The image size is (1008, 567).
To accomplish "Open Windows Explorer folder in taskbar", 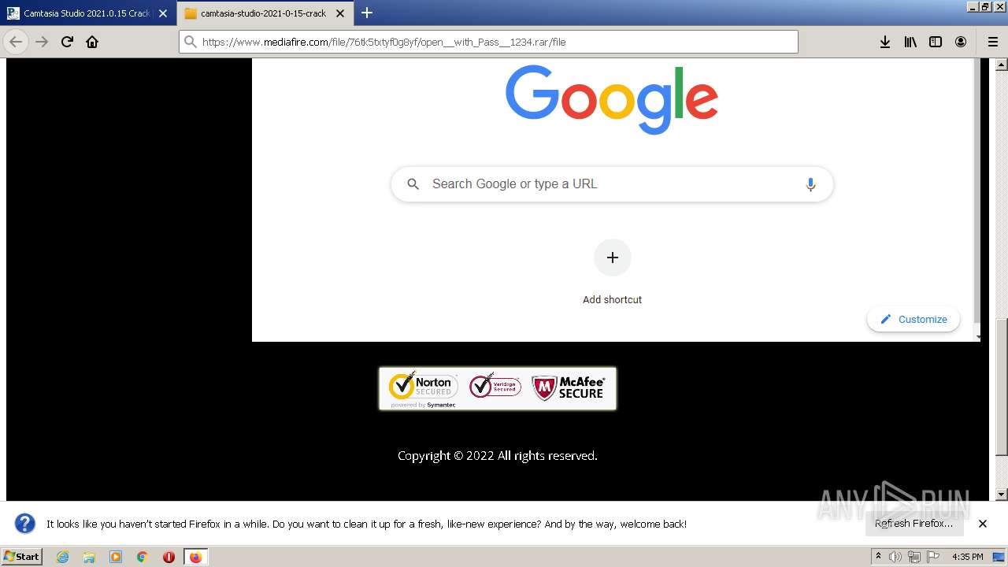I will [x=89, y=557].
